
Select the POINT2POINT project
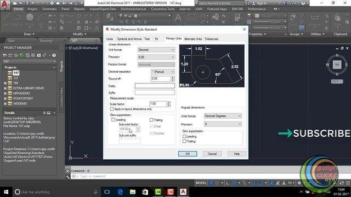(23, 99)
